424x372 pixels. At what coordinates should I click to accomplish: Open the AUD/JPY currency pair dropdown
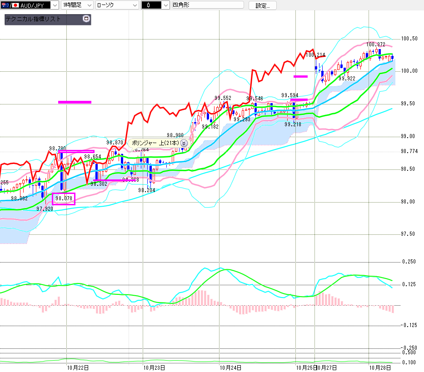(x=55, y=5)
